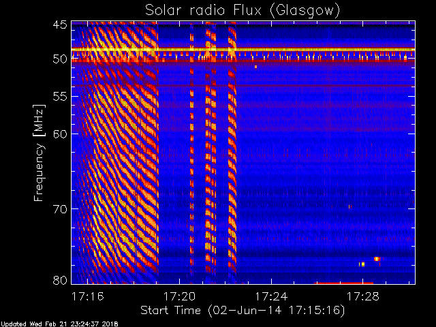Screen dimensions: 436x327
Task: Click the "Start Time (02-Jun-14 17:15:16)" axis label
Action: pyautogui.click(x=243, y=311)
